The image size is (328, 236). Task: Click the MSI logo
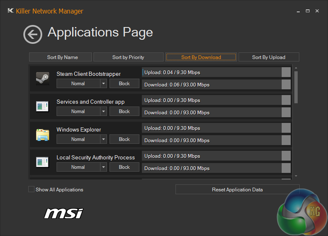pyautogui.click(x=64, y=213)
